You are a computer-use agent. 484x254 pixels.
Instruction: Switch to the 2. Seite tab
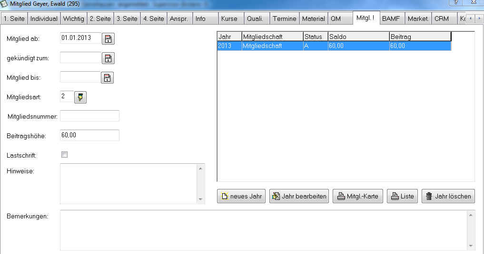100,19
